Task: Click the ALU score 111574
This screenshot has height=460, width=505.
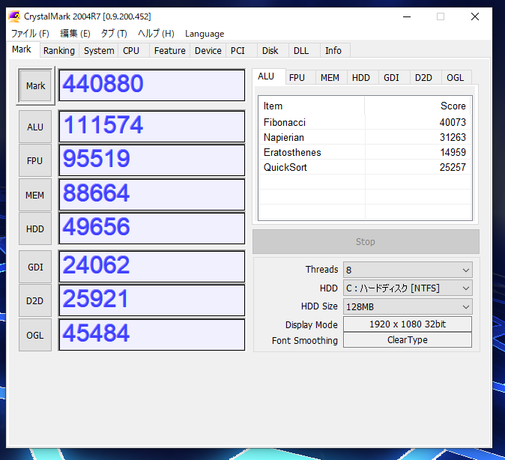Action: click(x=151, y=127)
